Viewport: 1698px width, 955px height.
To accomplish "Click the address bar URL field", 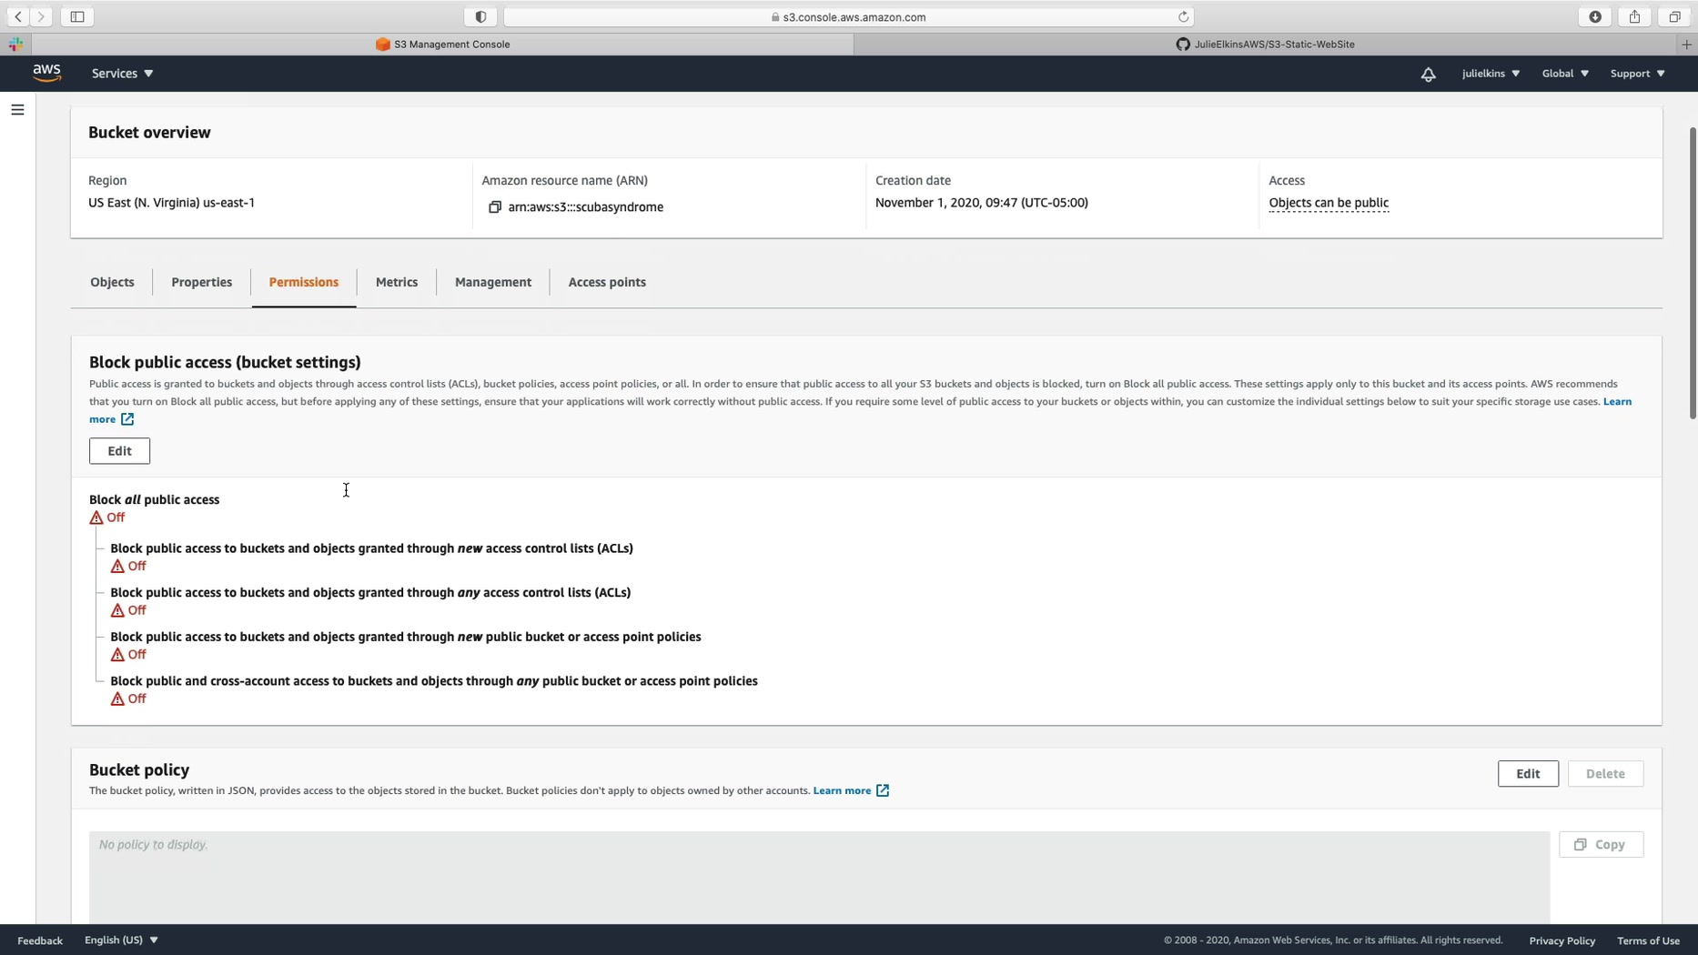I will point(848,16).
